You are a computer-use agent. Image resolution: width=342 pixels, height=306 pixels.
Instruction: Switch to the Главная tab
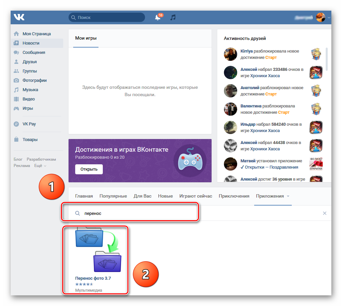[x=84, y=196]
